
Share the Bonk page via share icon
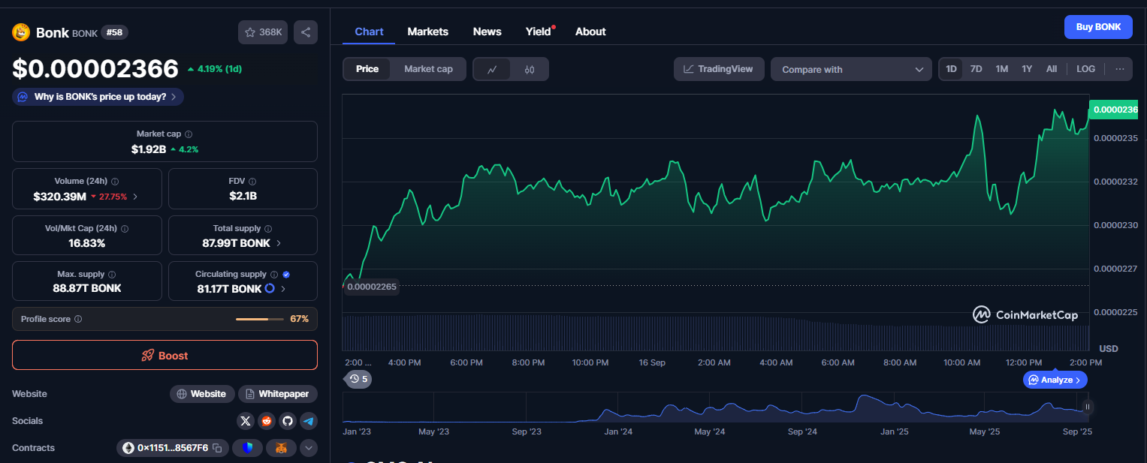coord(306,32)
